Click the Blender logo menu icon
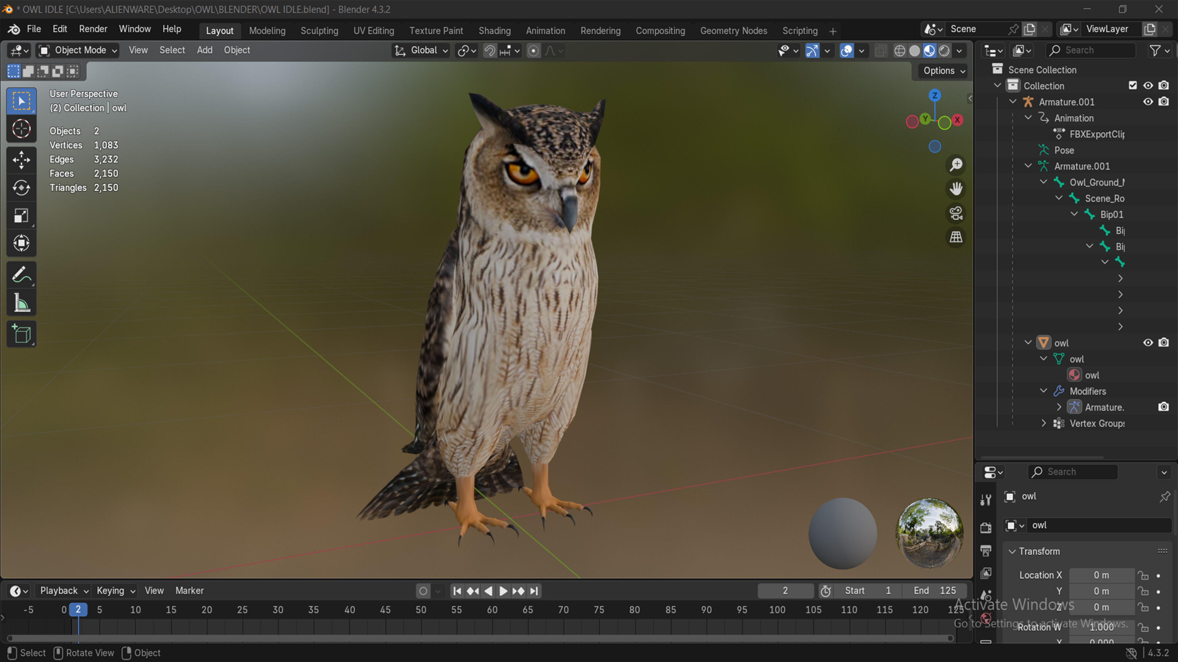This screenshot has height=662, width=1178. 14,29
